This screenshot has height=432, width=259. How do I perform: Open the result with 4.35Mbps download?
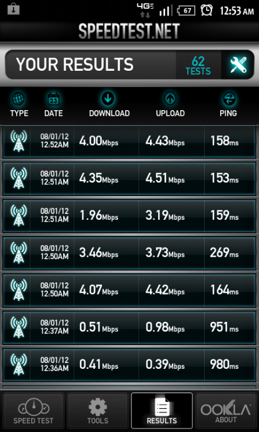click(129, 179)
